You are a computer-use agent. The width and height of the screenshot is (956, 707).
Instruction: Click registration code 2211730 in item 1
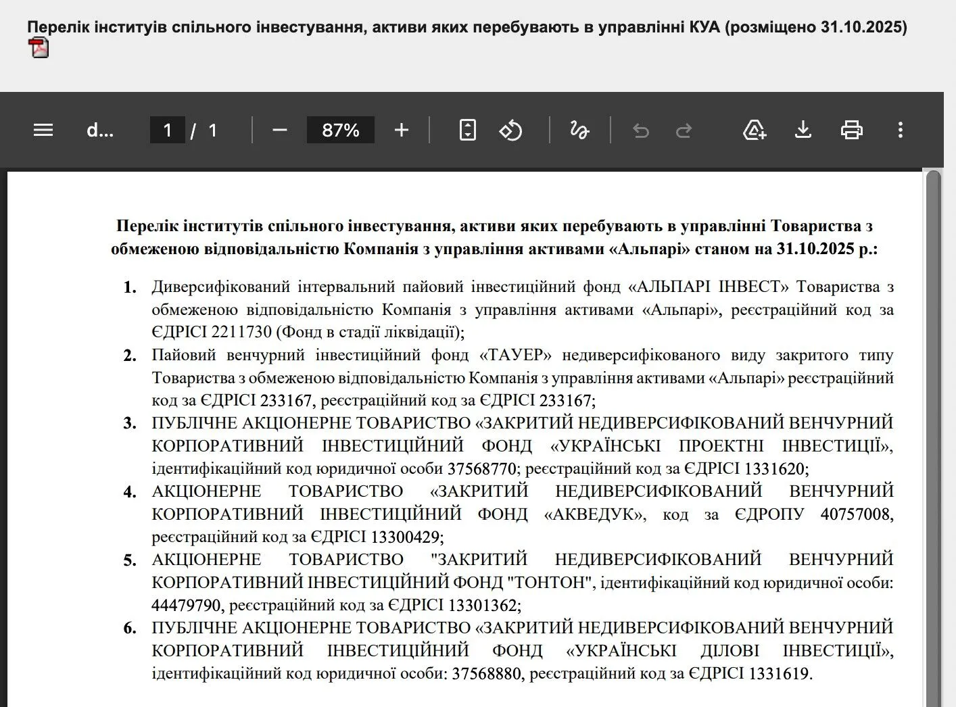[x=241, y=332]
